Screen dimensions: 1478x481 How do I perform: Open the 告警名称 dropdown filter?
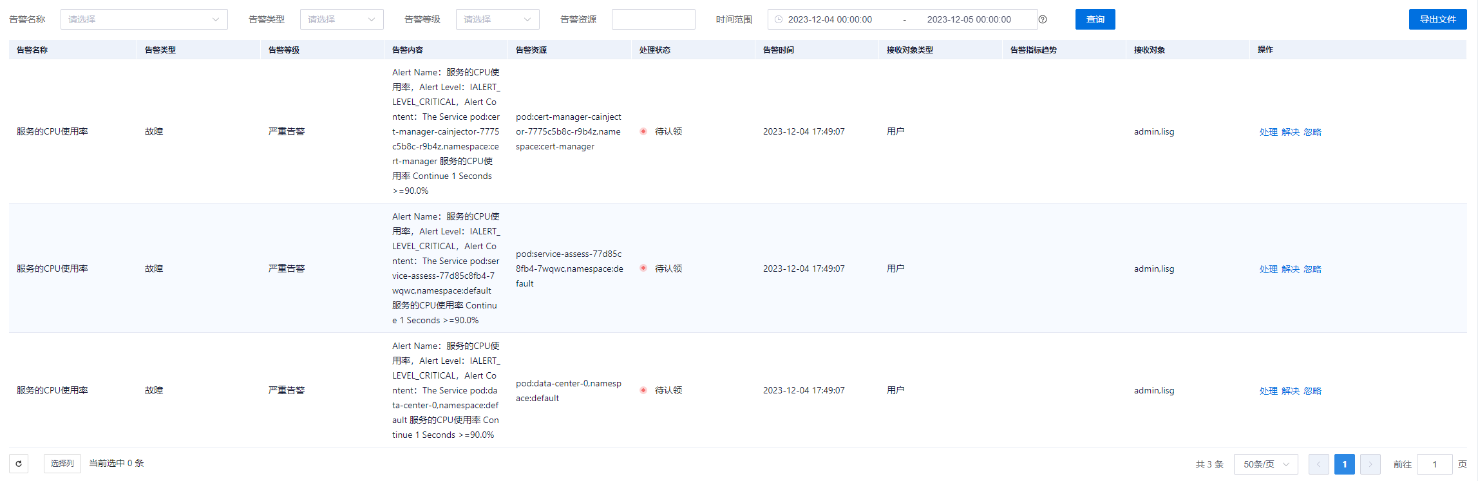tap(144, 19)
